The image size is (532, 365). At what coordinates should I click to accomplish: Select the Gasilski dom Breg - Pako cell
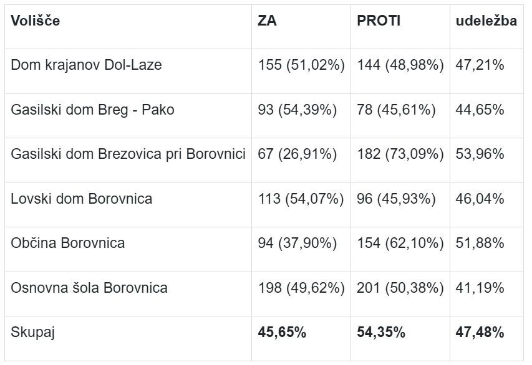tap(92, 110)
